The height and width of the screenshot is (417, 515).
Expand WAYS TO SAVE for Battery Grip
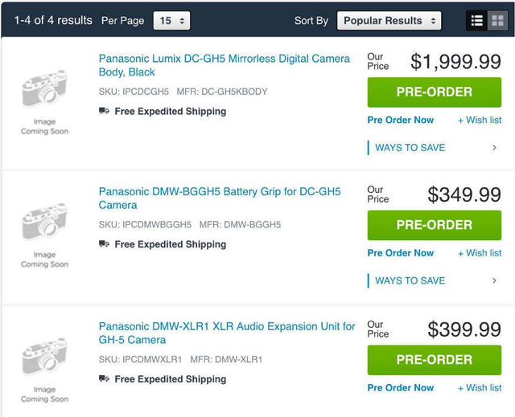[x=435, y=280]
